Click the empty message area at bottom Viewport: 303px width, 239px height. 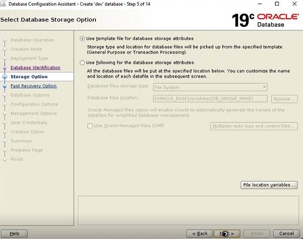189,211
